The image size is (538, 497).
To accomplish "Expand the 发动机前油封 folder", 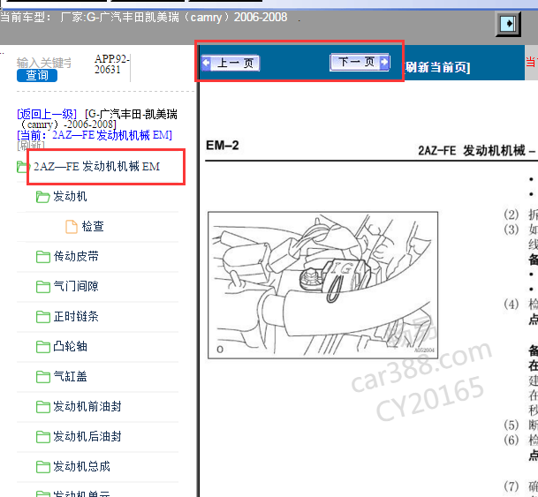I will click(x=87, y=406).
